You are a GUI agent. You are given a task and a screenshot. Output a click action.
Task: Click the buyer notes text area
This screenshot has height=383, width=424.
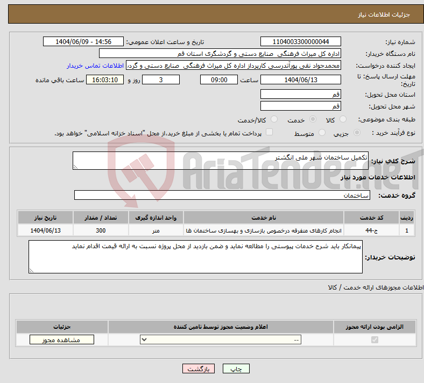click(x=195, y=257)
